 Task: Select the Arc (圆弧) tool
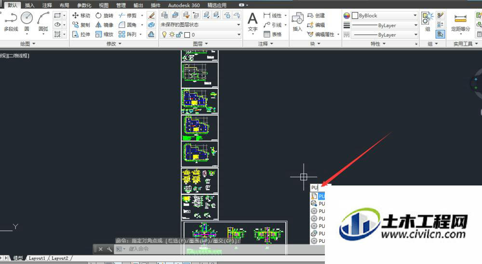point(43,22)
